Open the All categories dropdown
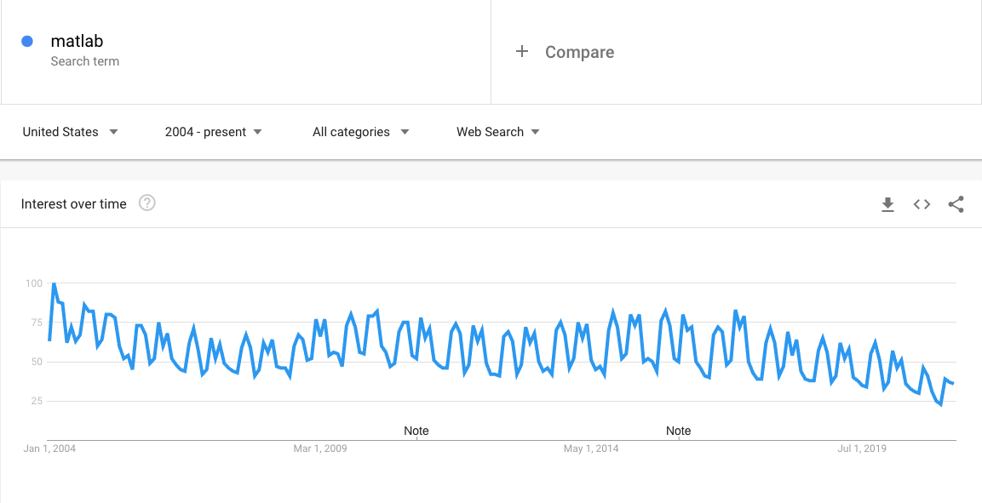 pos(361,132)
